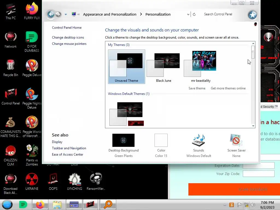Open Desktop Background Green Plants setting
Image resolution: width=280 pixels, height=210 pixels.
pos(123,145)
